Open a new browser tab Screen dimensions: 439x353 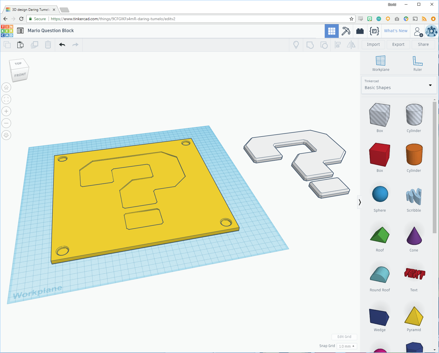point(65,10)
